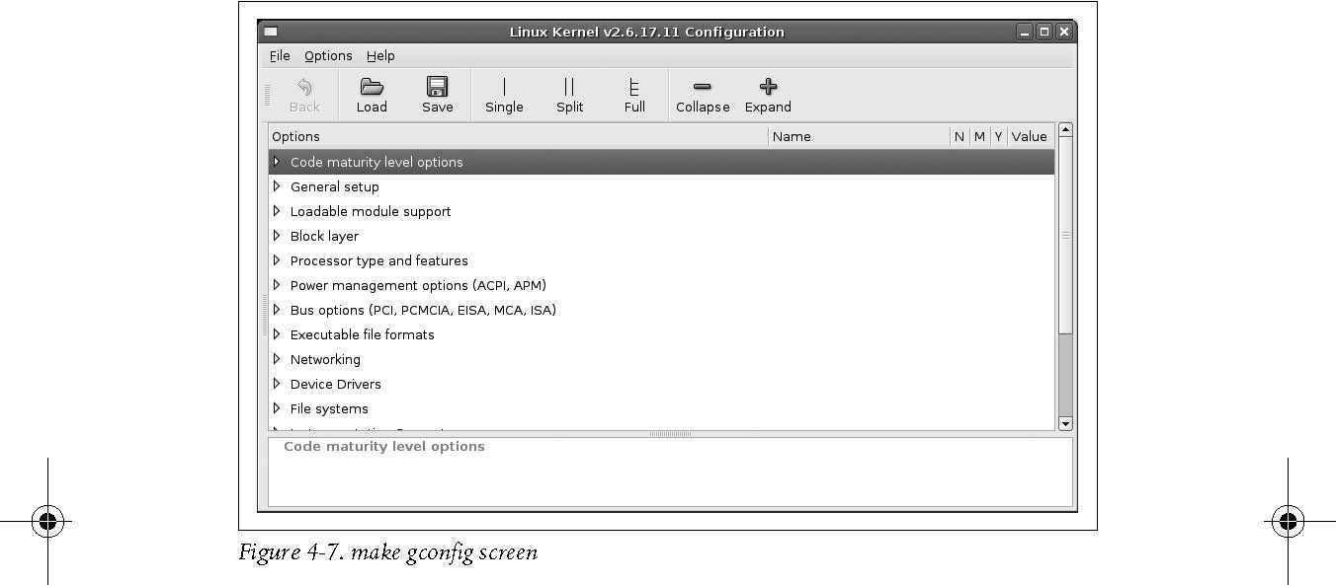Expand the Power management options triangle
Image resolution: width=1336 pixels, height=585 pixels.
pos(277,285)
